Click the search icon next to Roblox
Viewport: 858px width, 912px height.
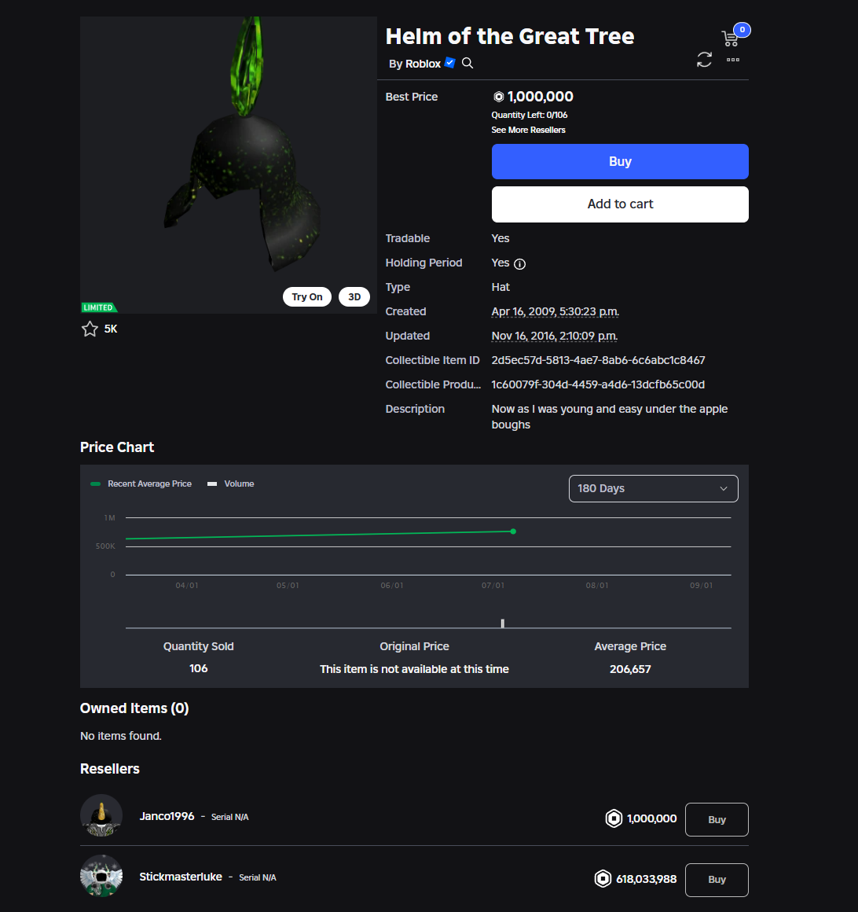pos(467,63)
